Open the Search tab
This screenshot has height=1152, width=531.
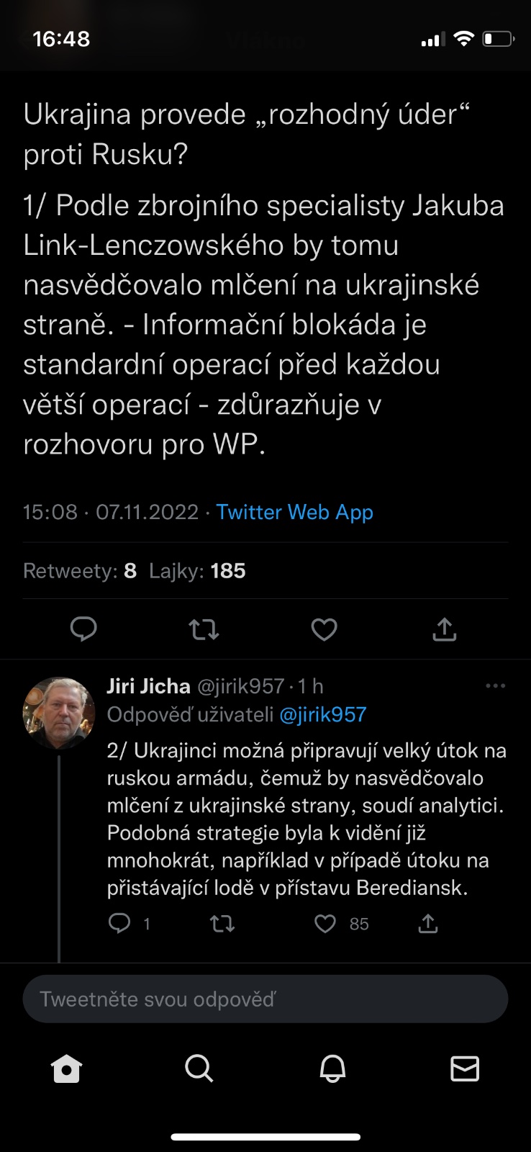[199, 1068]
